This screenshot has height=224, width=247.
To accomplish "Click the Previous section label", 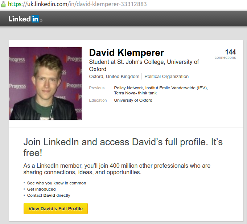I will (97, 88).
